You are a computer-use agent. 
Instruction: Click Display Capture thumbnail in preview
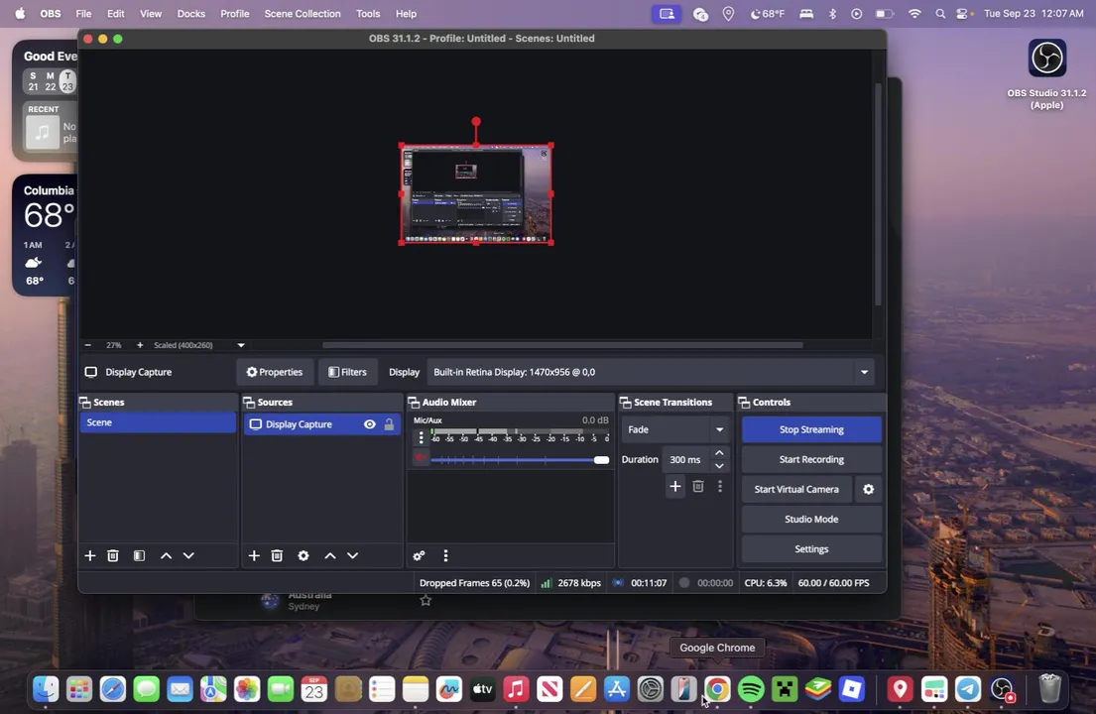(x=476, y=194)
